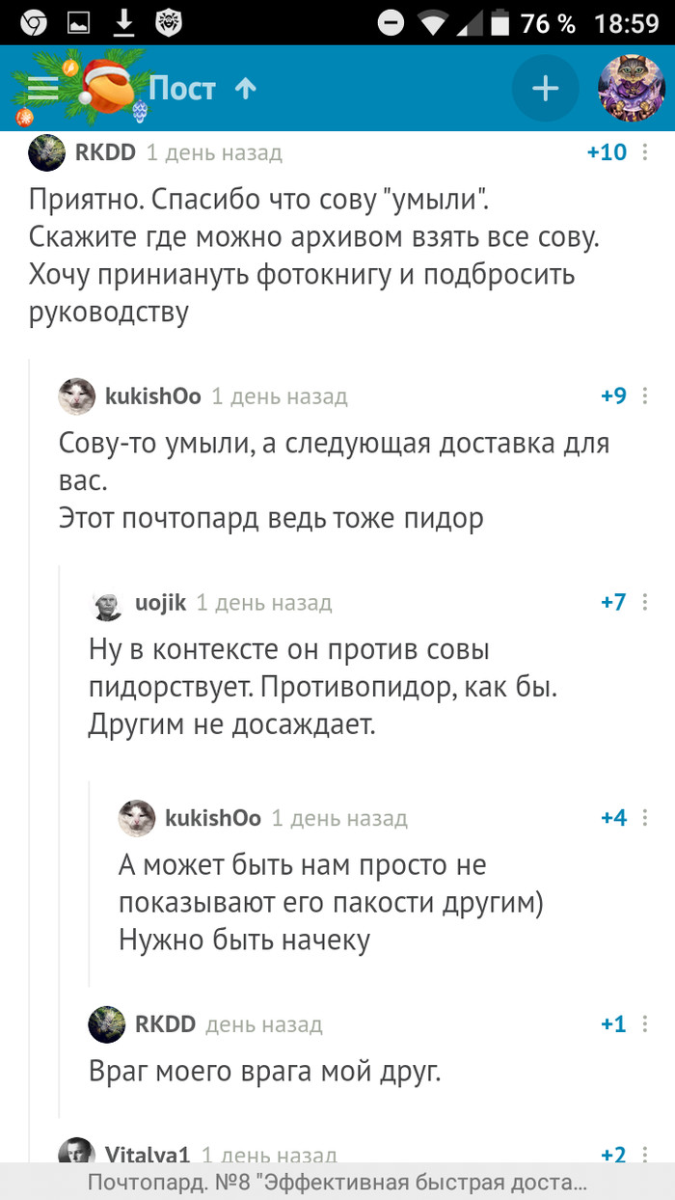Tap the +4 rating on kukishOo's nested reply

tap(614, 817)
